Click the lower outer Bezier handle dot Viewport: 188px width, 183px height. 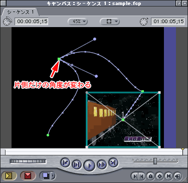point(96,76)
